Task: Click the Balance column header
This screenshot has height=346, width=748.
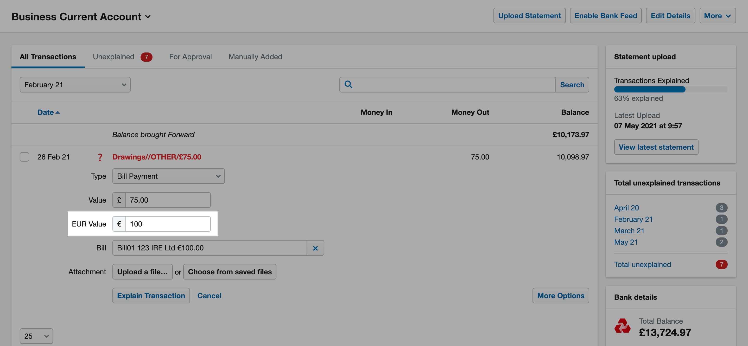Action: (x=575, y=112)
